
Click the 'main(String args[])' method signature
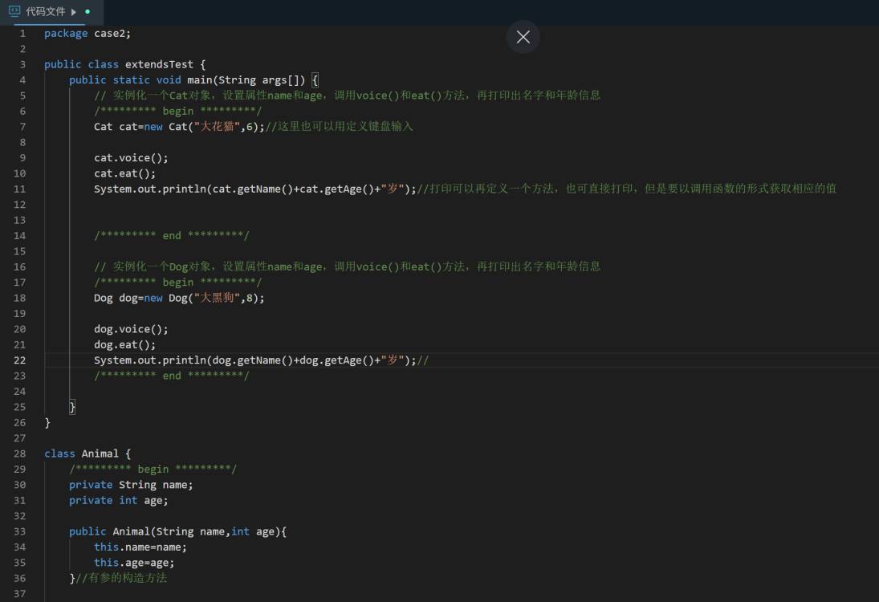(246, 80)
